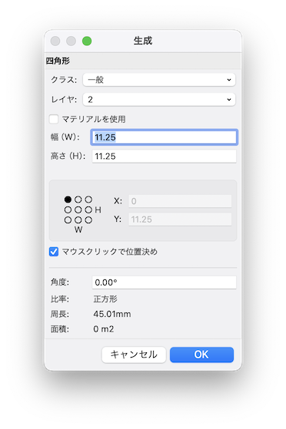Open the クラス dropdown showing 一般
The height and width of the screenshot is (429, 286).
(159, 80)
